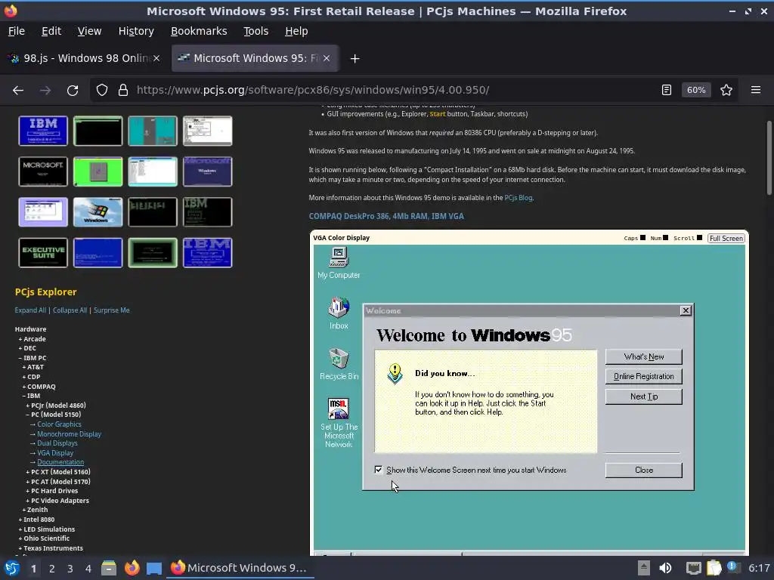Click the network tray icon
This screenshot has height=580, width=774.
tap(694, 568)
